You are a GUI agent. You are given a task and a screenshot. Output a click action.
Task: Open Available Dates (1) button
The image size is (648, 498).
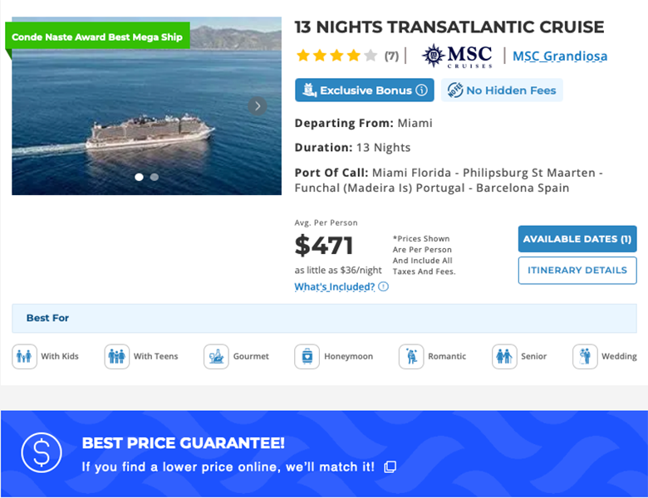[x=577, y=239]
